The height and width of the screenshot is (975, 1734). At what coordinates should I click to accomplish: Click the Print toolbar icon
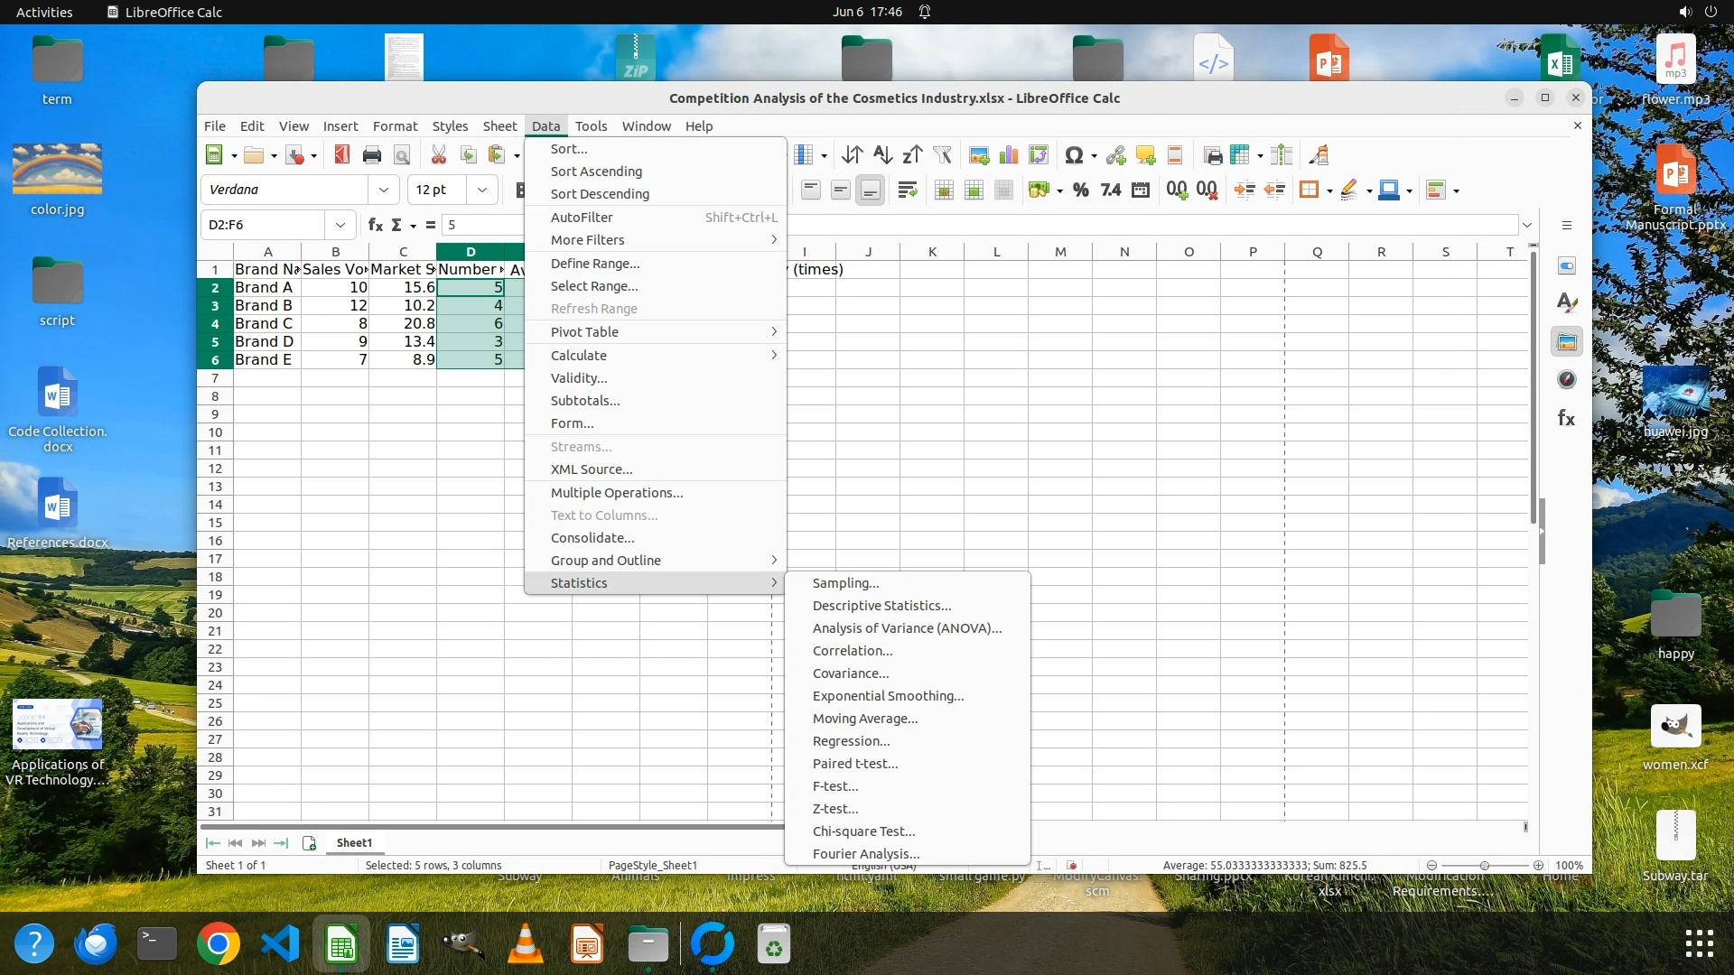coord(371,155)
